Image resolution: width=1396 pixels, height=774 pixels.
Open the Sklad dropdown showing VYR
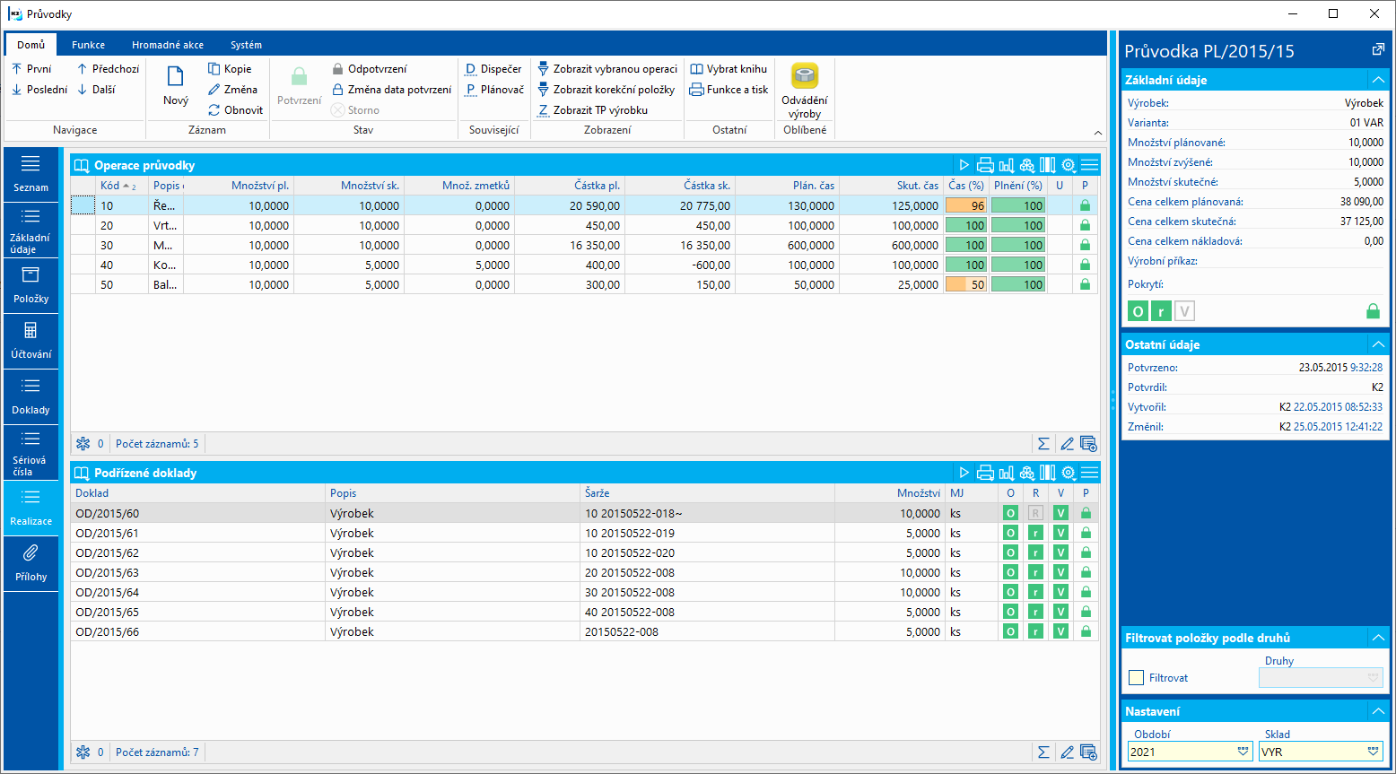1373,752
